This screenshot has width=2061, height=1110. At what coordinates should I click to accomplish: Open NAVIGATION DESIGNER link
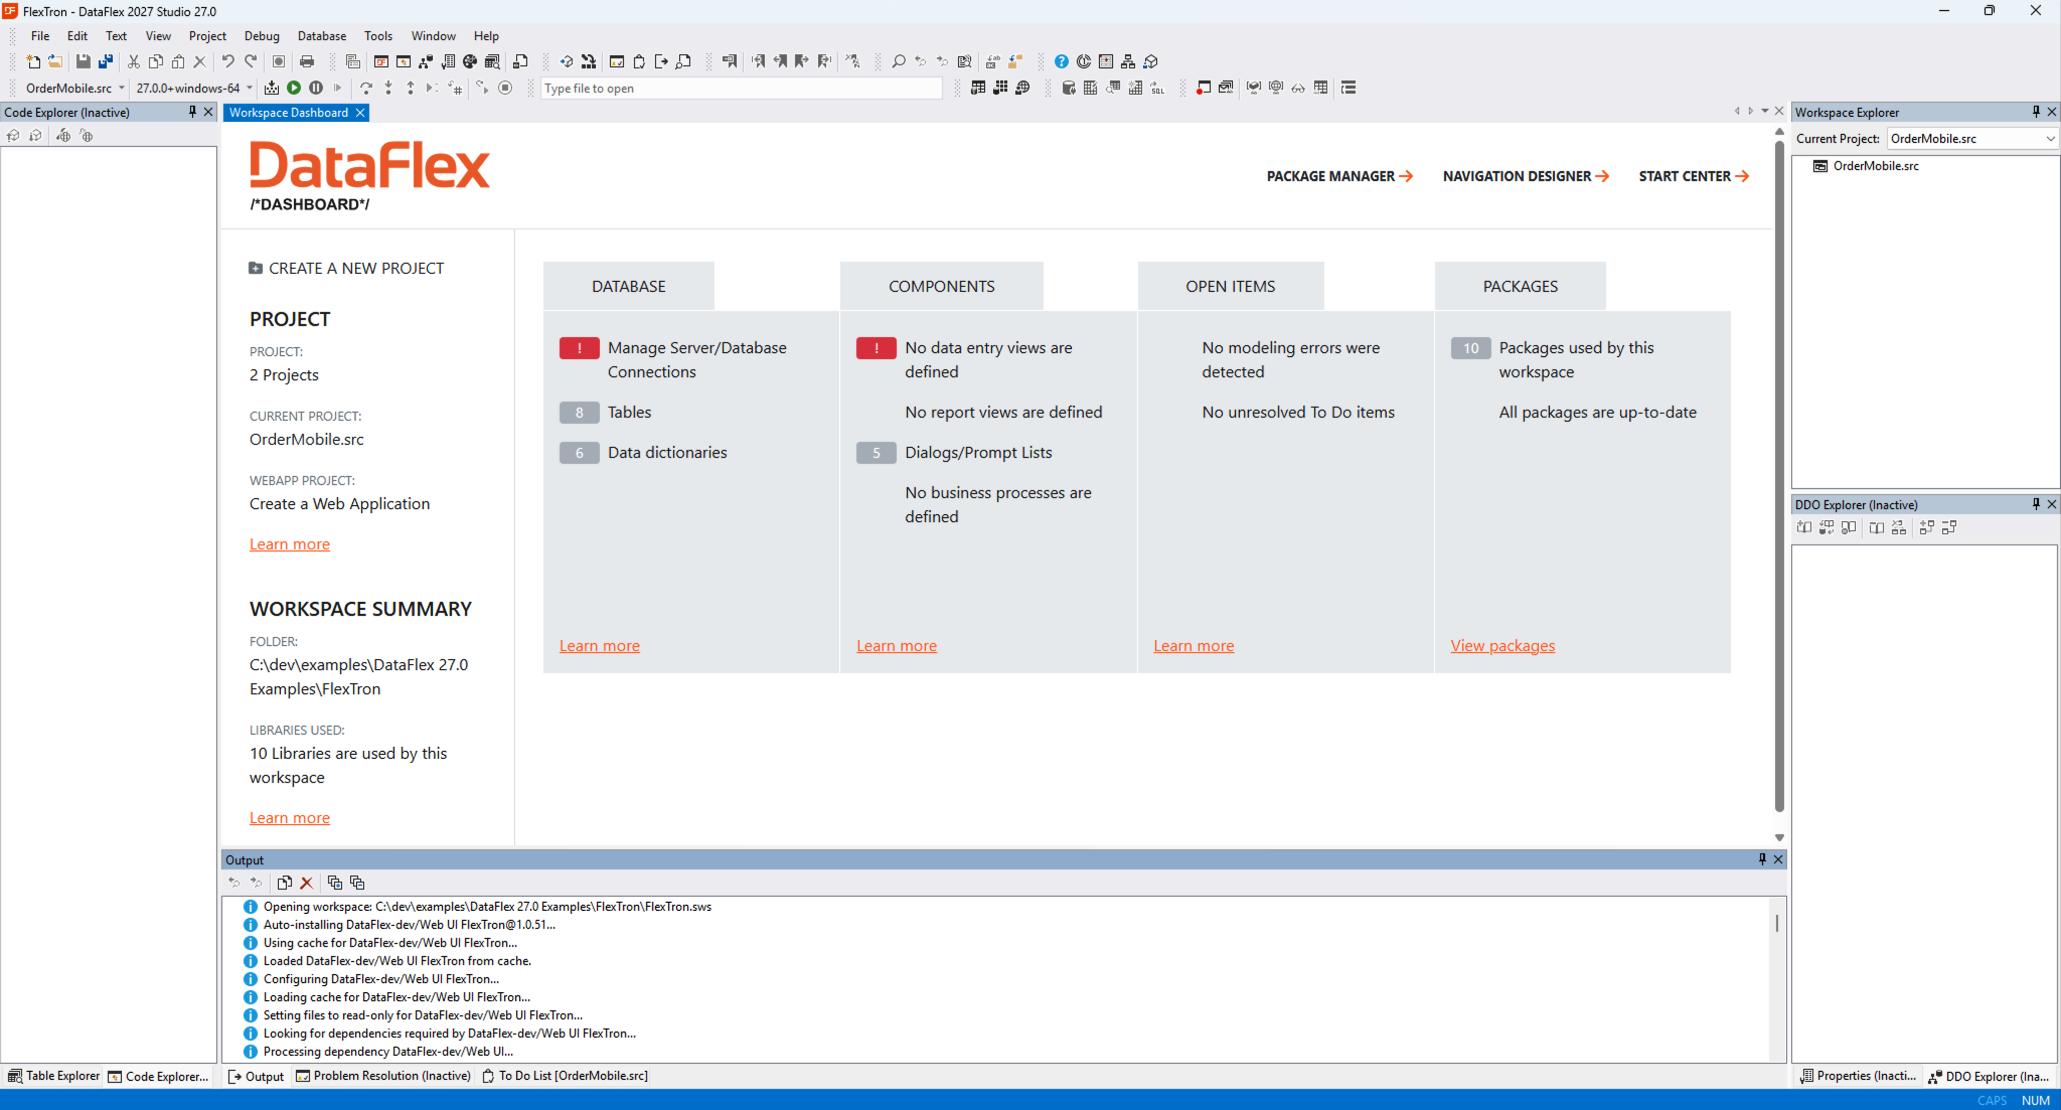(1526, 176)
